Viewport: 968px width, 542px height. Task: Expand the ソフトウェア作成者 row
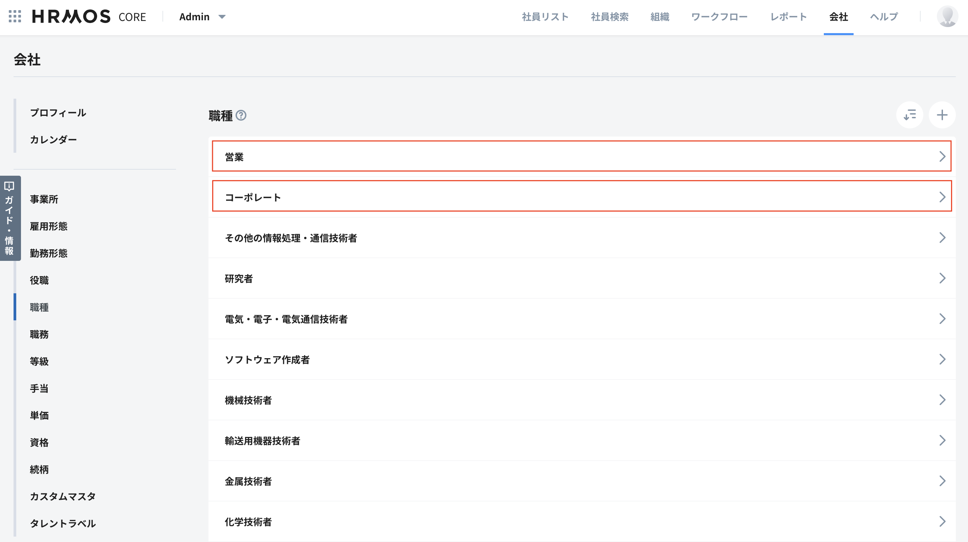point(581,359)
